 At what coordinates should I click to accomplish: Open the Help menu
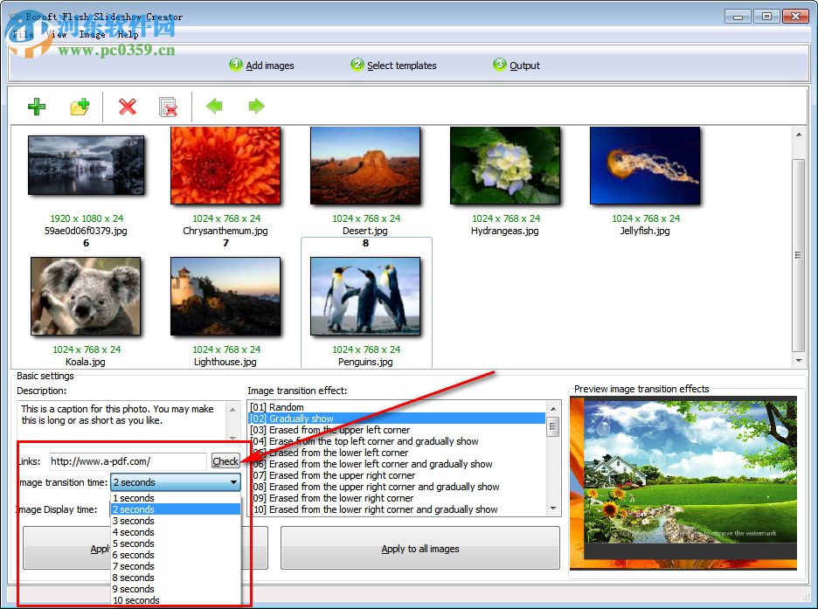(128, 34)
